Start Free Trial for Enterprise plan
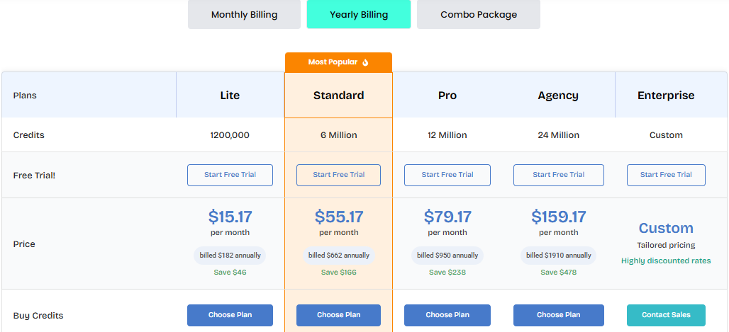Image resolution: width=729 pixels, height=332 pixels. [666, 175]
